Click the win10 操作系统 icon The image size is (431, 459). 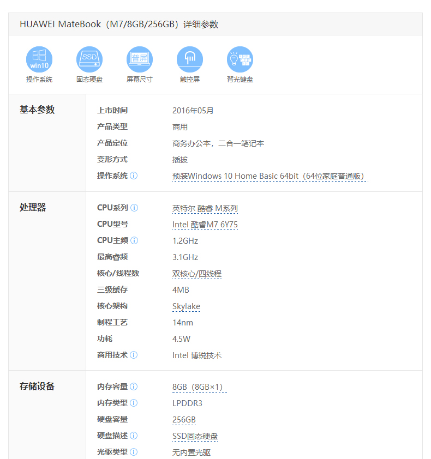pyautogui.click(x=39, y=59)
